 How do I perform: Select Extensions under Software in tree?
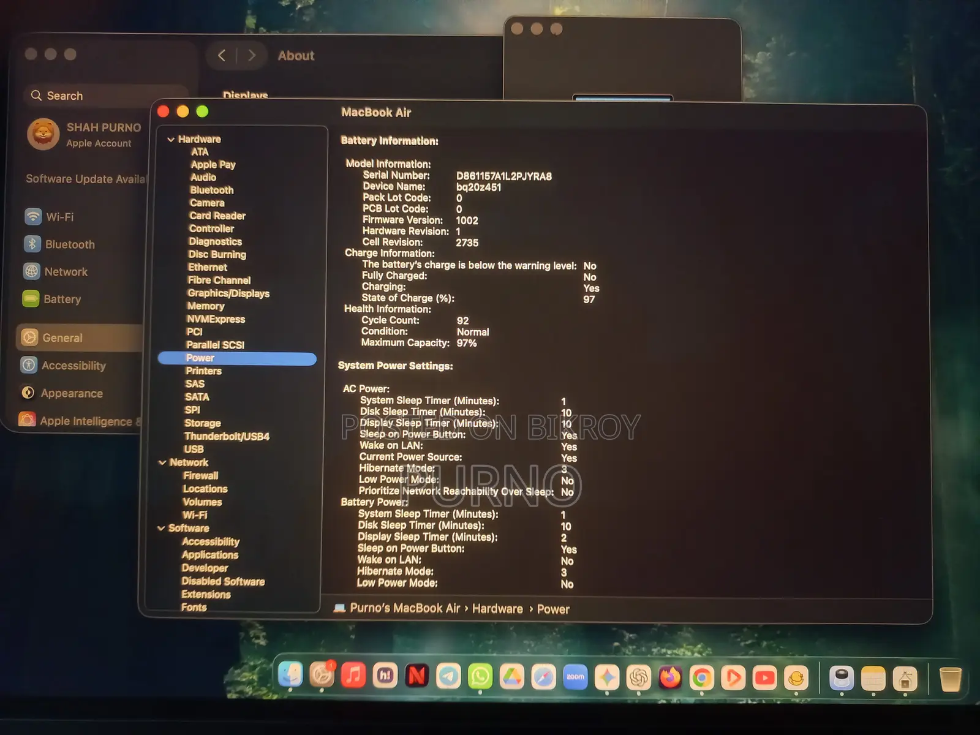(x=206, y=594)
